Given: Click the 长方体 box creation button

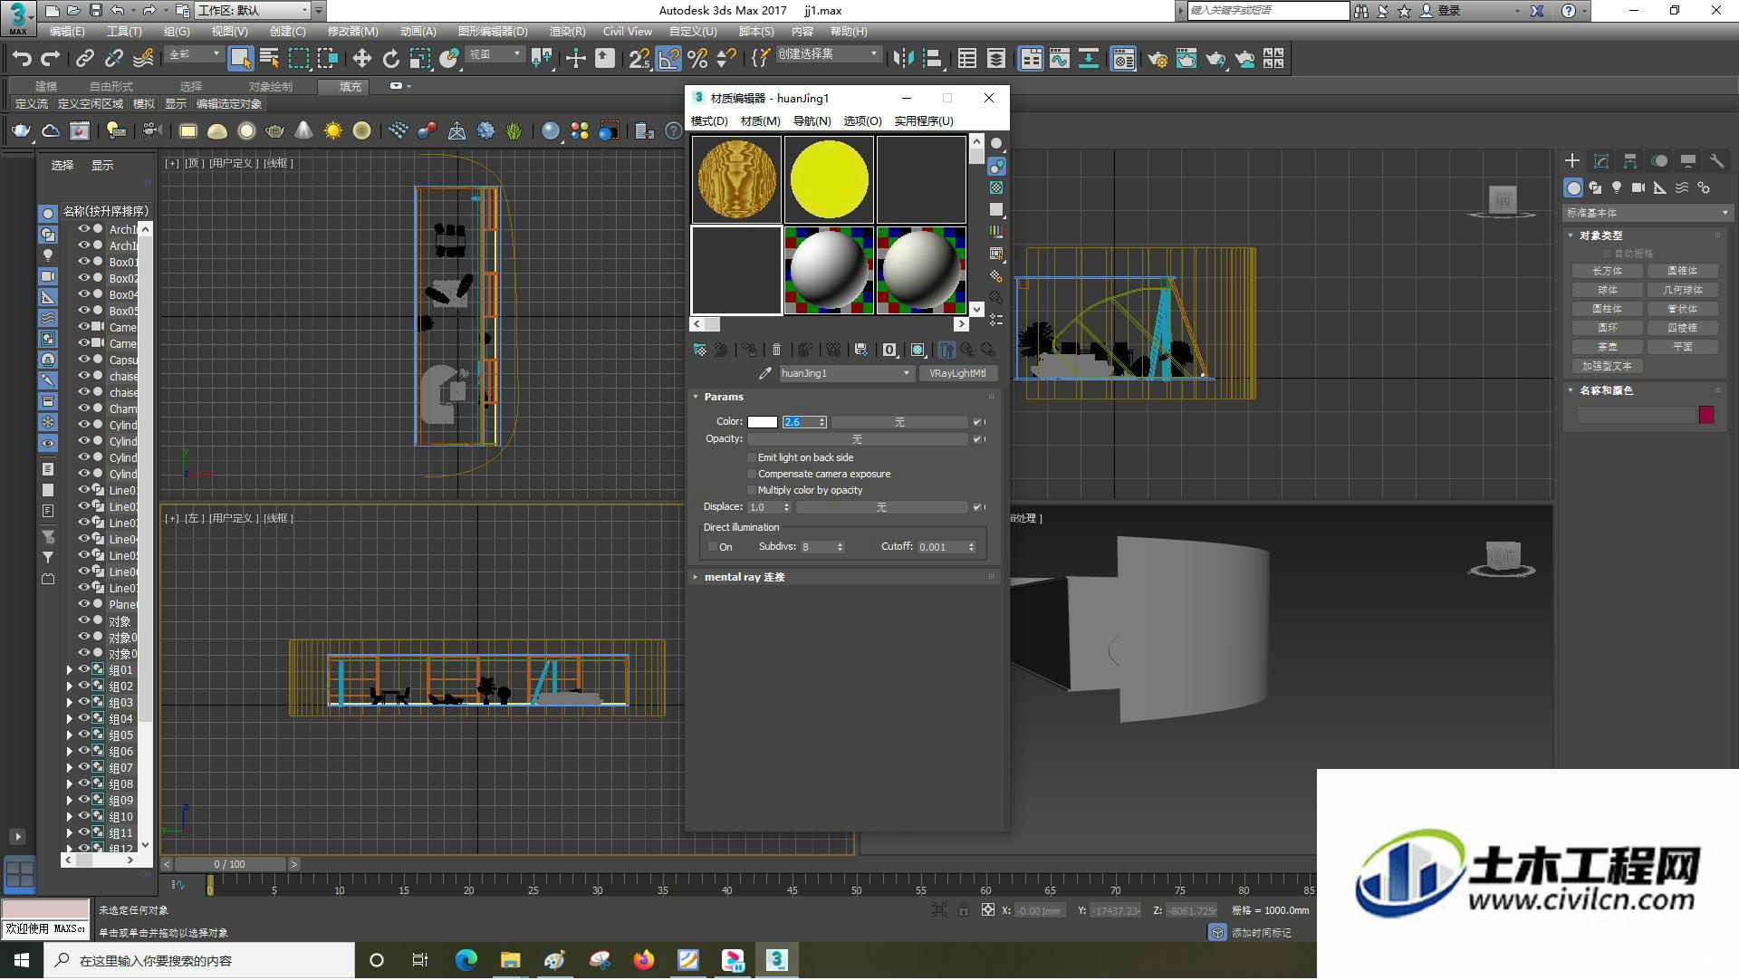Looking at the screenshot, I should tap(1607, 271).
